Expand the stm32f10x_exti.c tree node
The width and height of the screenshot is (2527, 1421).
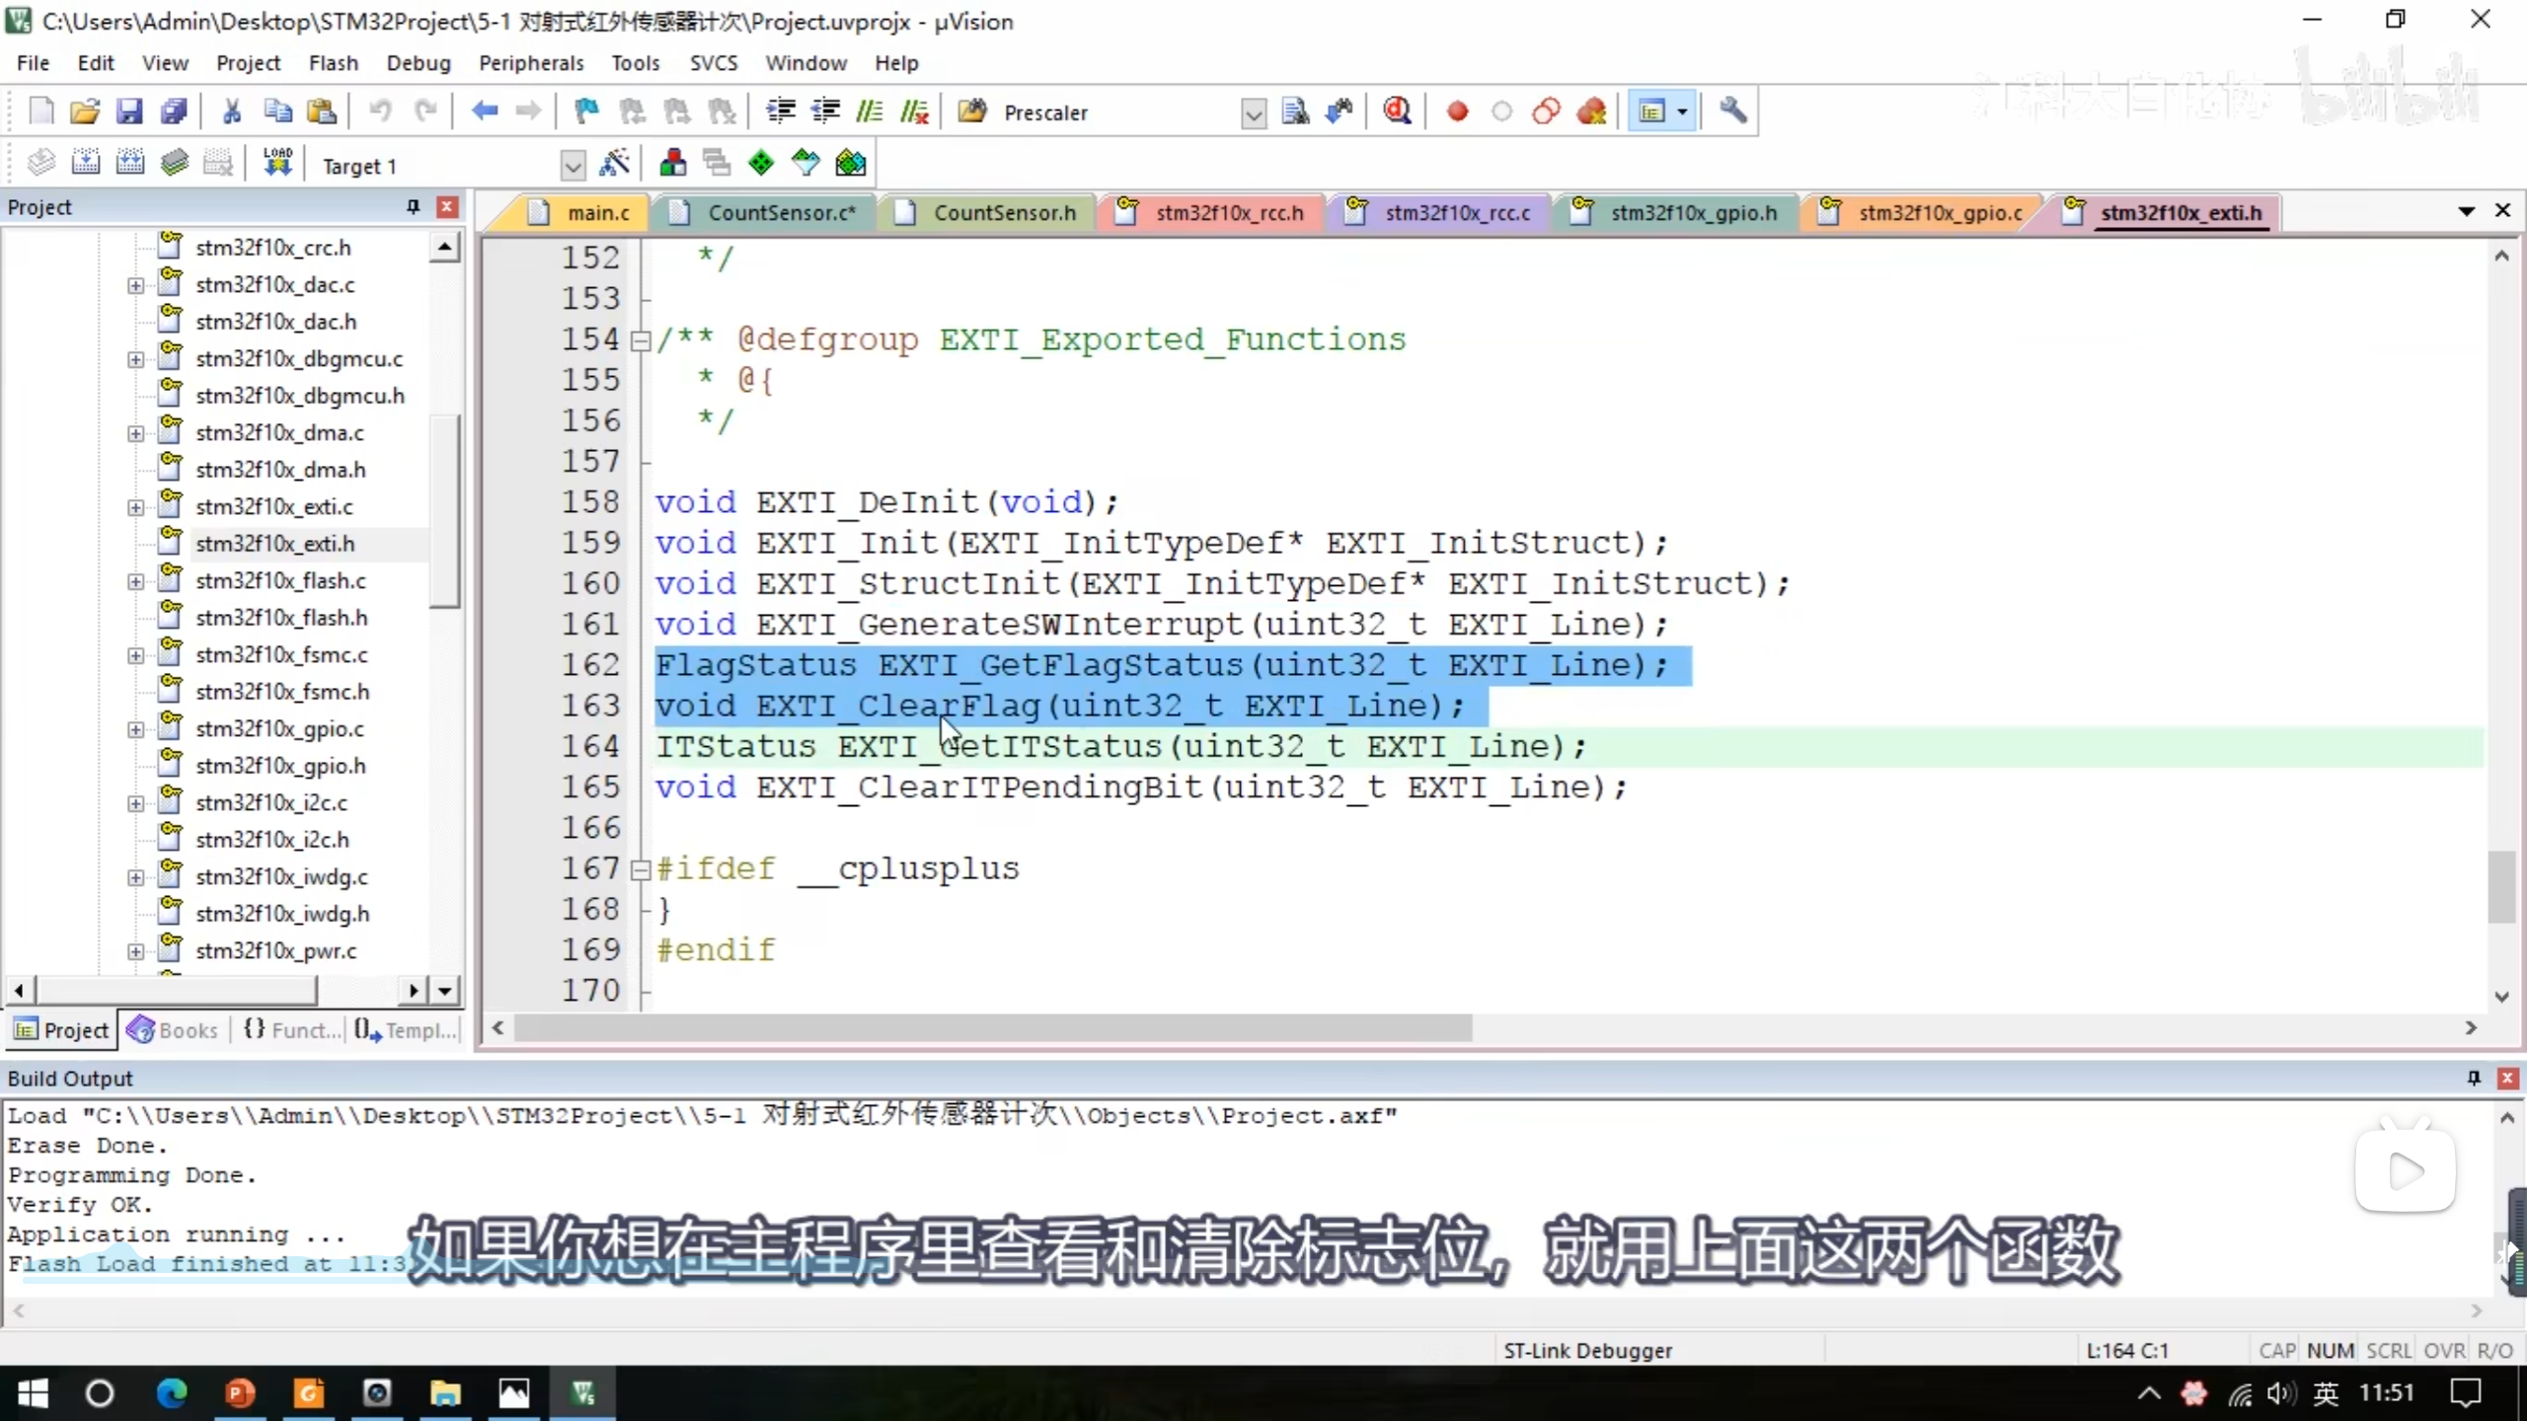[135, 507]
